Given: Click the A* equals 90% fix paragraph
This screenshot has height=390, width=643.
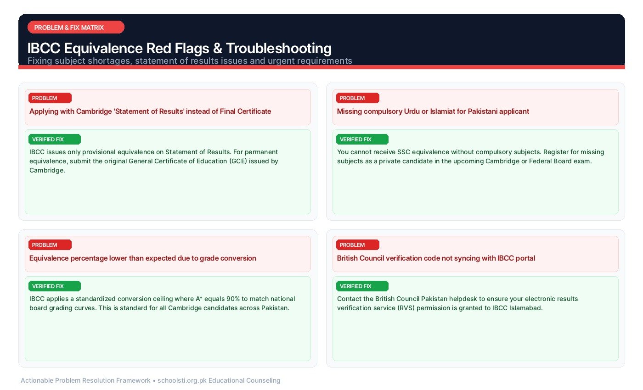Looking at the screenshot, I should [162, 303].
